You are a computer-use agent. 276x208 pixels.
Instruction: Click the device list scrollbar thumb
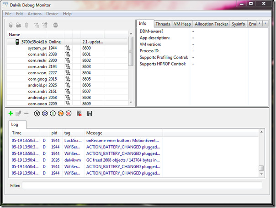click(131, 51)
